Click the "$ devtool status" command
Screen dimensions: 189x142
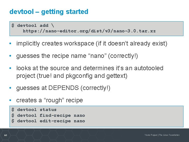coord(34,110)
